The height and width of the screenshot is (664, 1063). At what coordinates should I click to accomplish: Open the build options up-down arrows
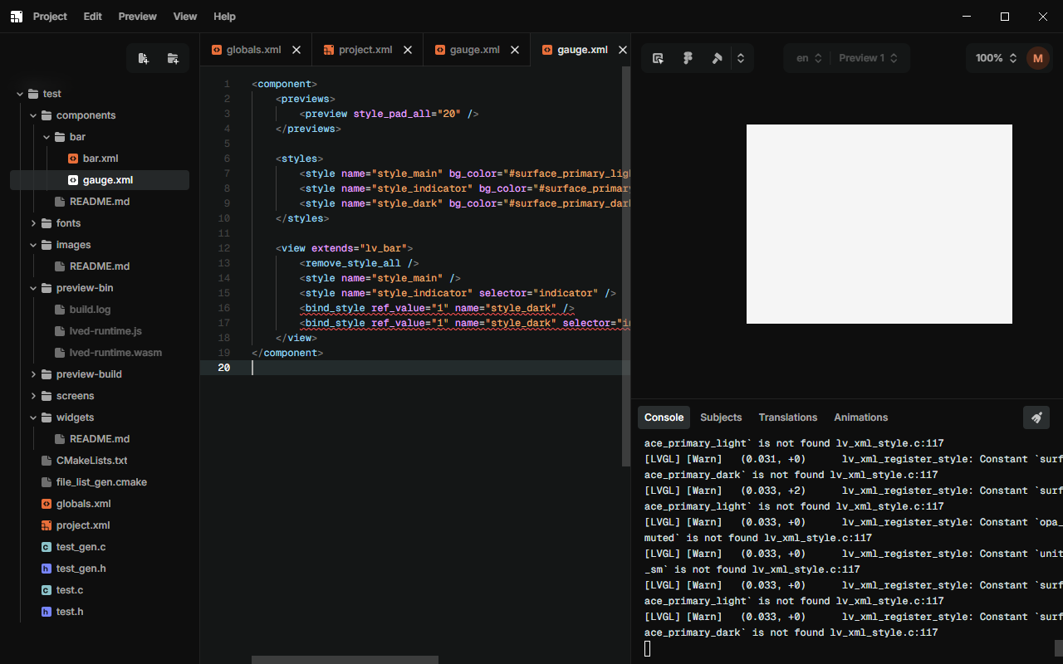click(741, 58)
